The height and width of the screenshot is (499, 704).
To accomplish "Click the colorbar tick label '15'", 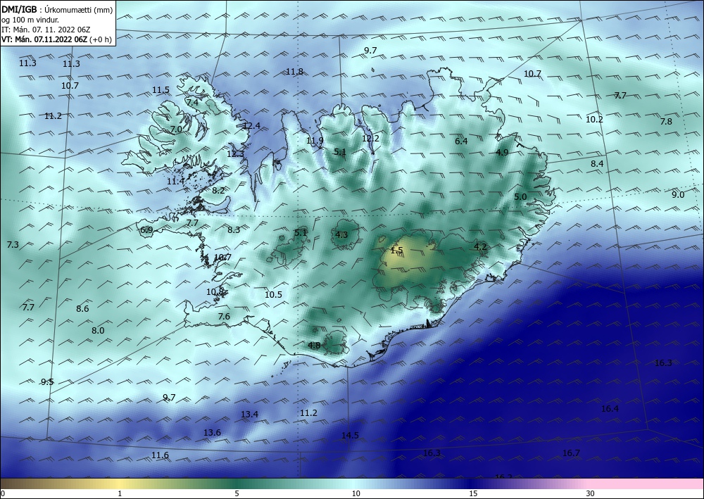I will (473, 493).
